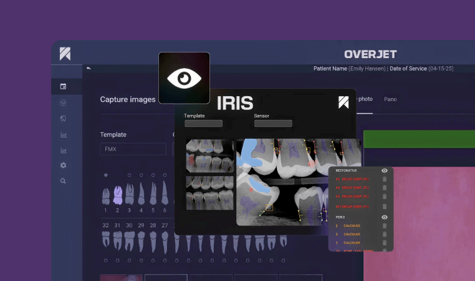Click the Capture images heading

click(x=128, y=99)
